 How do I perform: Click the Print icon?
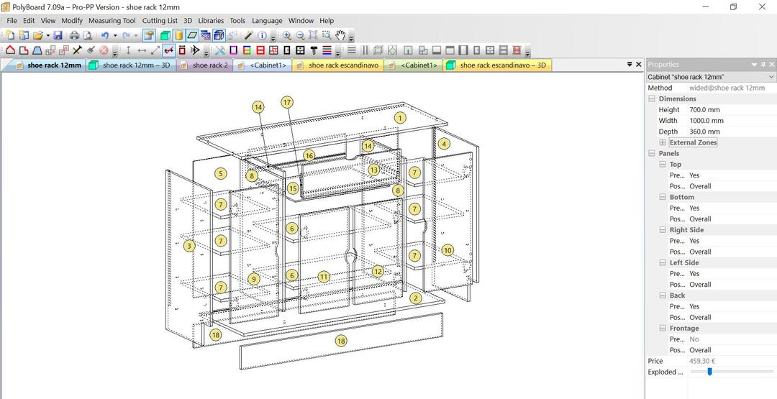point(74,35)
